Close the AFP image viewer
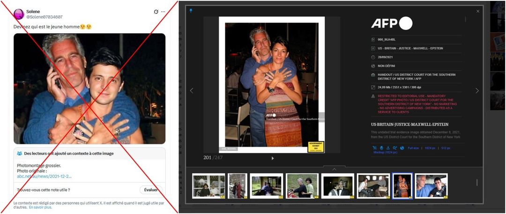Viewport: 506px width, 214px height. pos(478,11)
